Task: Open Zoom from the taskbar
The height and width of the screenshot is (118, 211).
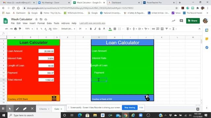Action: point(141,115)
